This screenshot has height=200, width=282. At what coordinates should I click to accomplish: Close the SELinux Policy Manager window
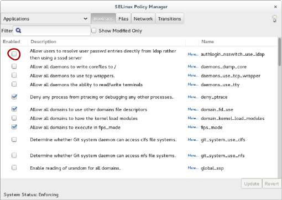click(275, 7)
